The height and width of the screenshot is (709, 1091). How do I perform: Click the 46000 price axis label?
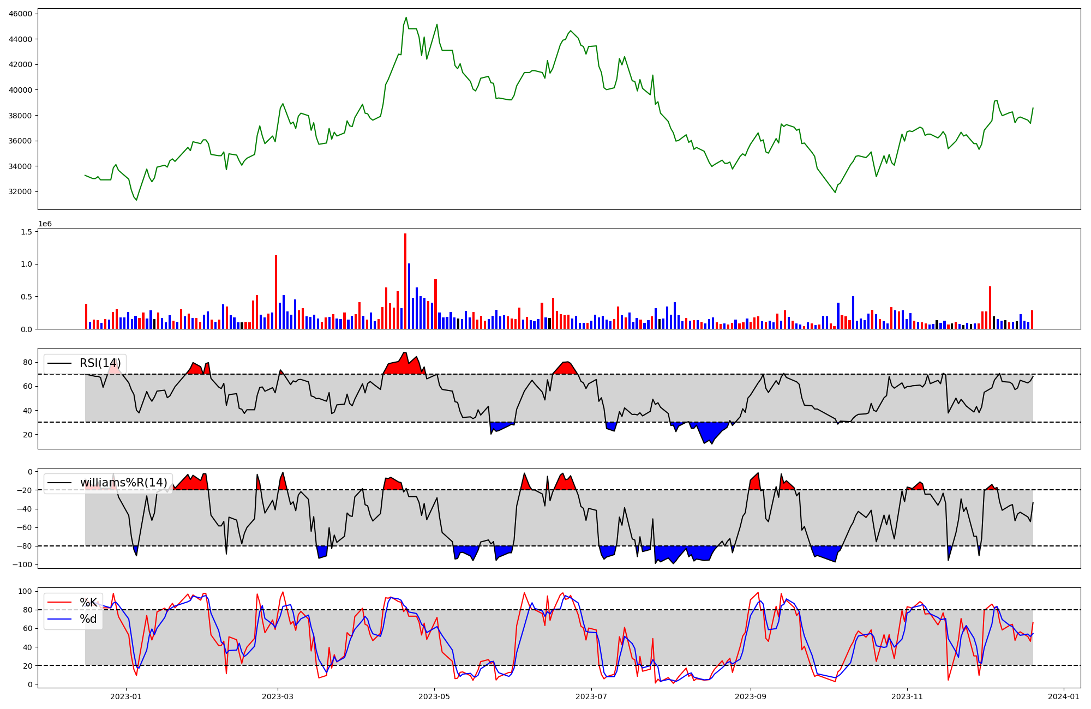(21, 14)
